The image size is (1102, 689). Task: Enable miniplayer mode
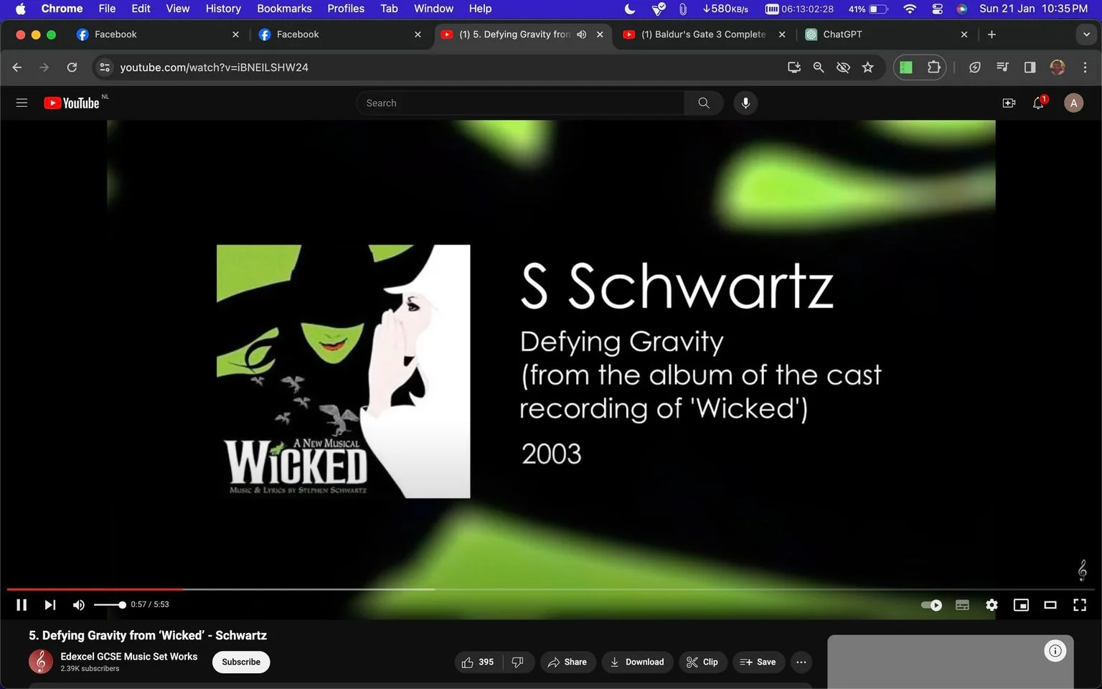click(x=1021, y=605)
